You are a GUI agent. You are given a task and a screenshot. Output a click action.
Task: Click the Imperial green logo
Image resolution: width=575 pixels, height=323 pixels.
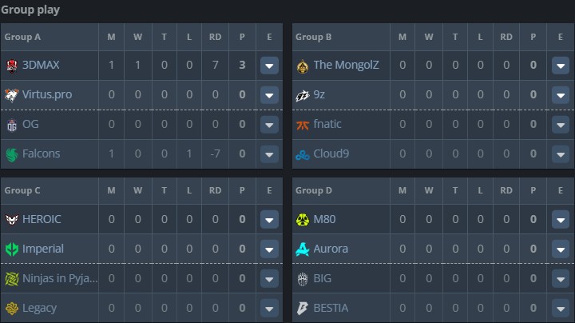point(11,249)
